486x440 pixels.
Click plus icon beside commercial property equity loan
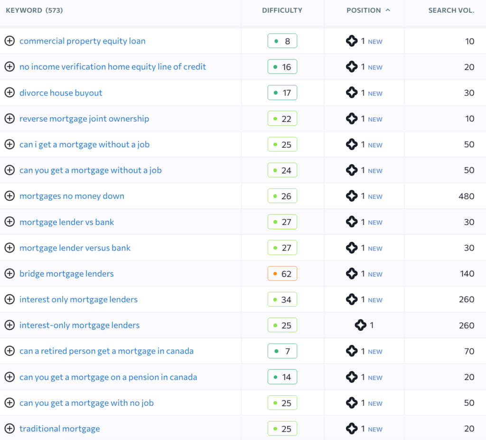[x=9, y=41]
